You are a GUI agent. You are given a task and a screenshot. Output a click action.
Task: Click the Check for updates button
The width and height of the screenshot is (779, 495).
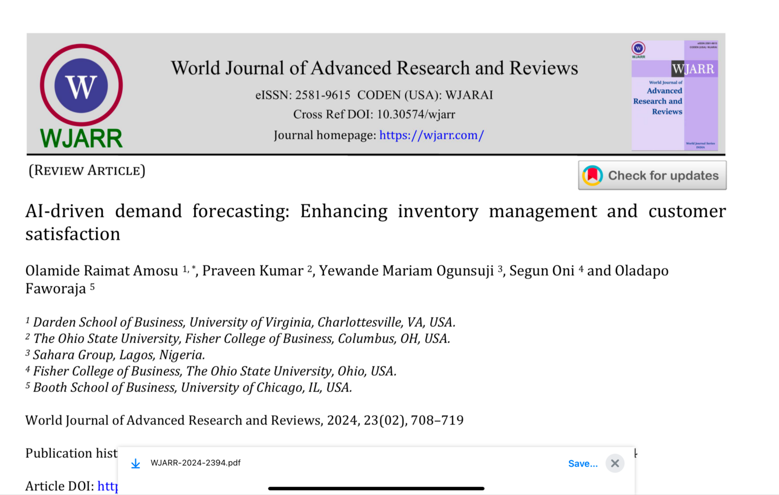point(652,175)
